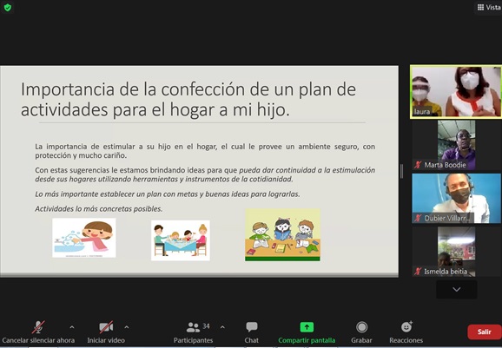Select Dubier Villarr's video thumbnail
This screenshot has height=348, width=502.
click(456, 199)
